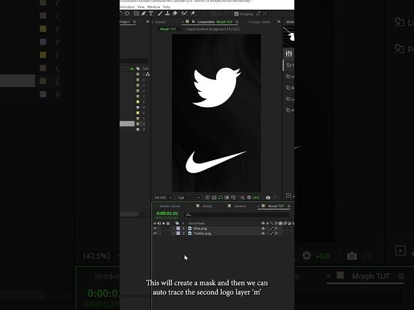Click Twitter.png layer effects fx switch
Screen dimensions: 414x310
pos(276,233)
